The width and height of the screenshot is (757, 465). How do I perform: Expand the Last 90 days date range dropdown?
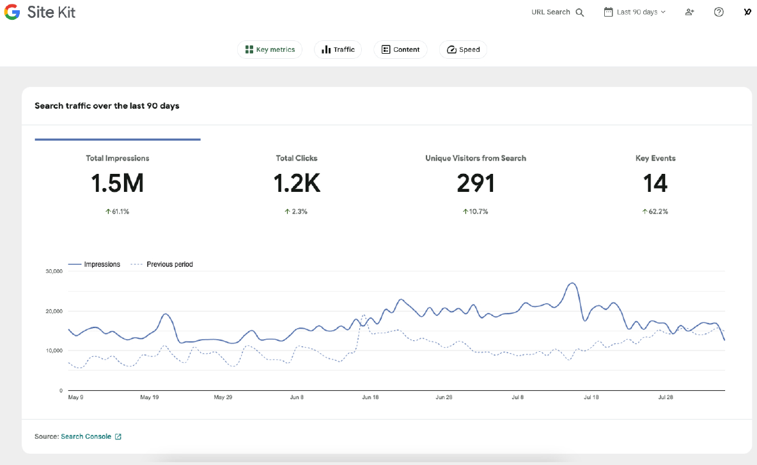pos(636,12)
